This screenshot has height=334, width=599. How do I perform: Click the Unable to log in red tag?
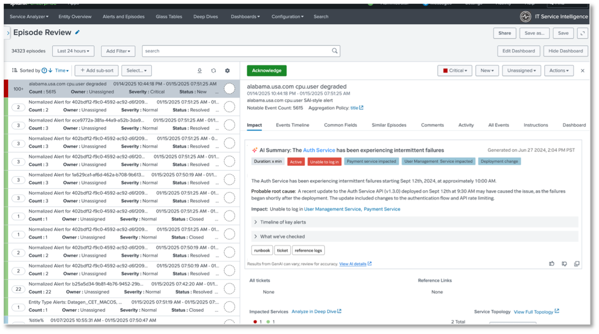coord(324,161)
